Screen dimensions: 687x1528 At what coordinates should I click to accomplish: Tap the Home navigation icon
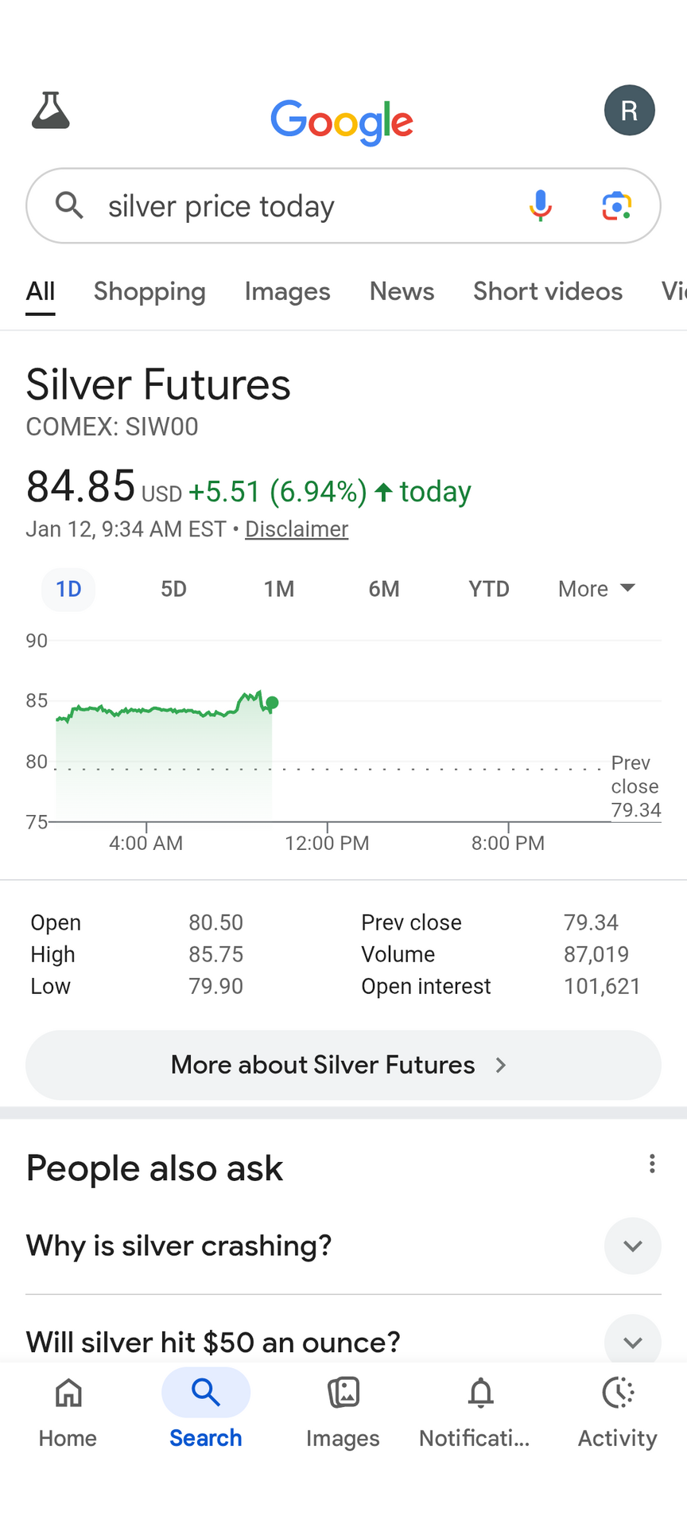pyautogui.click(x=68, y=1394)
